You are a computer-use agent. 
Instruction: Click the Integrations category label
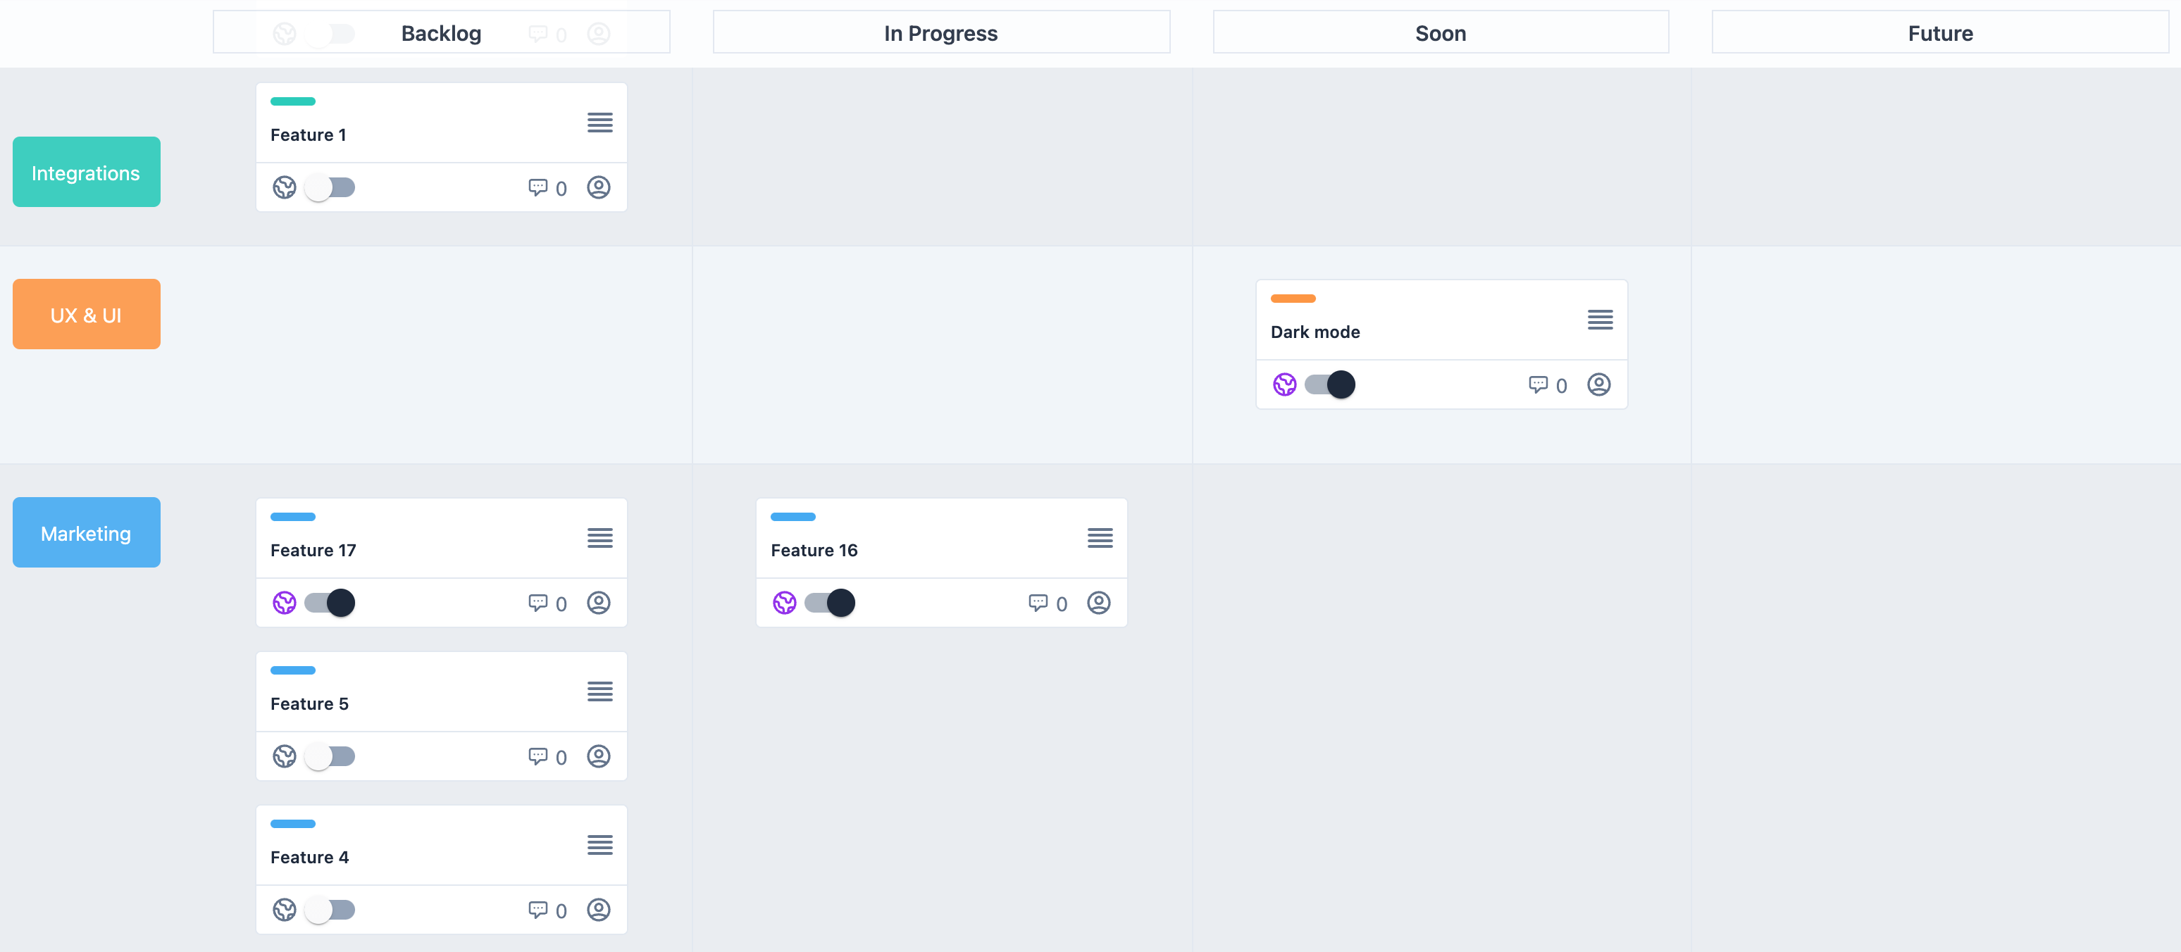click(x=87, y=173)
